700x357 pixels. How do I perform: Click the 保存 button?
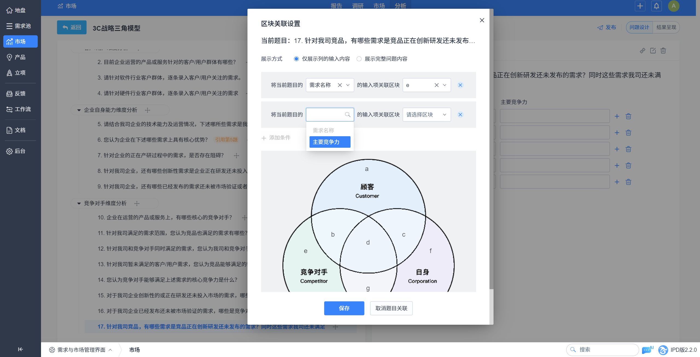[344, 308]
